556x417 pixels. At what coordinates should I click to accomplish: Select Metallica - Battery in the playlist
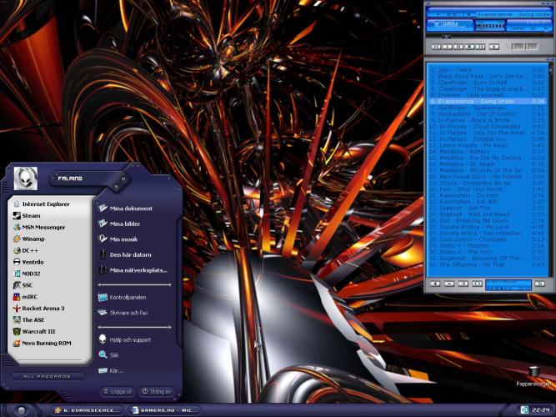(x=468, y=151)
